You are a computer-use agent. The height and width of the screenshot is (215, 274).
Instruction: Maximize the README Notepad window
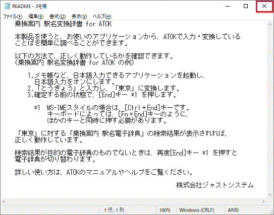pyautogui.click(x=246, y=6)
